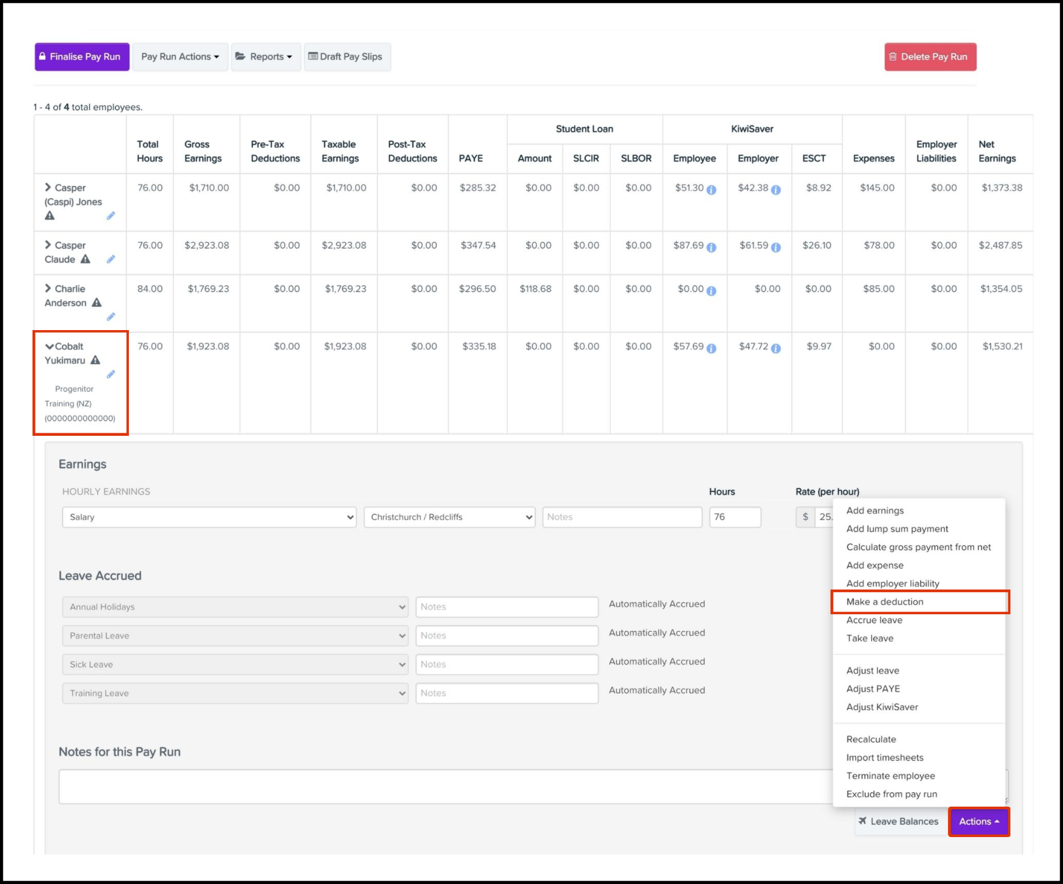This screenshot has width=1063, height=884.
Task: Open the Pay Run Actions dropdown
Action: [x=180, y=57]
